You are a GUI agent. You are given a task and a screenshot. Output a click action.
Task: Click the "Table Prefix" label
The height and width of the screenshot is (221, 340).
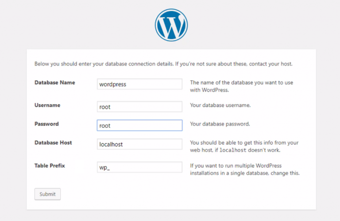pyautogui.click(x=50, y=166)
